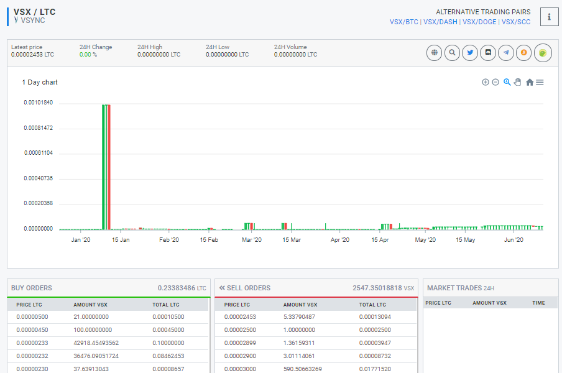Select sell order priced 0.00003000
The height and width of the screenshot is (373, 562).
point(316,369)
